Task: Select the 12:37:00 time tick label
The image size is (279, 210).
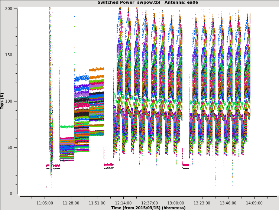Action: 149,203
